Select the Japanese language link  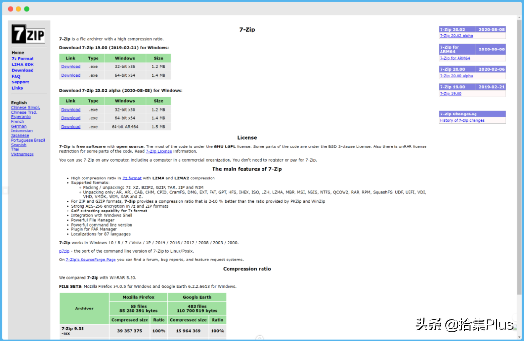pos(20,136)
